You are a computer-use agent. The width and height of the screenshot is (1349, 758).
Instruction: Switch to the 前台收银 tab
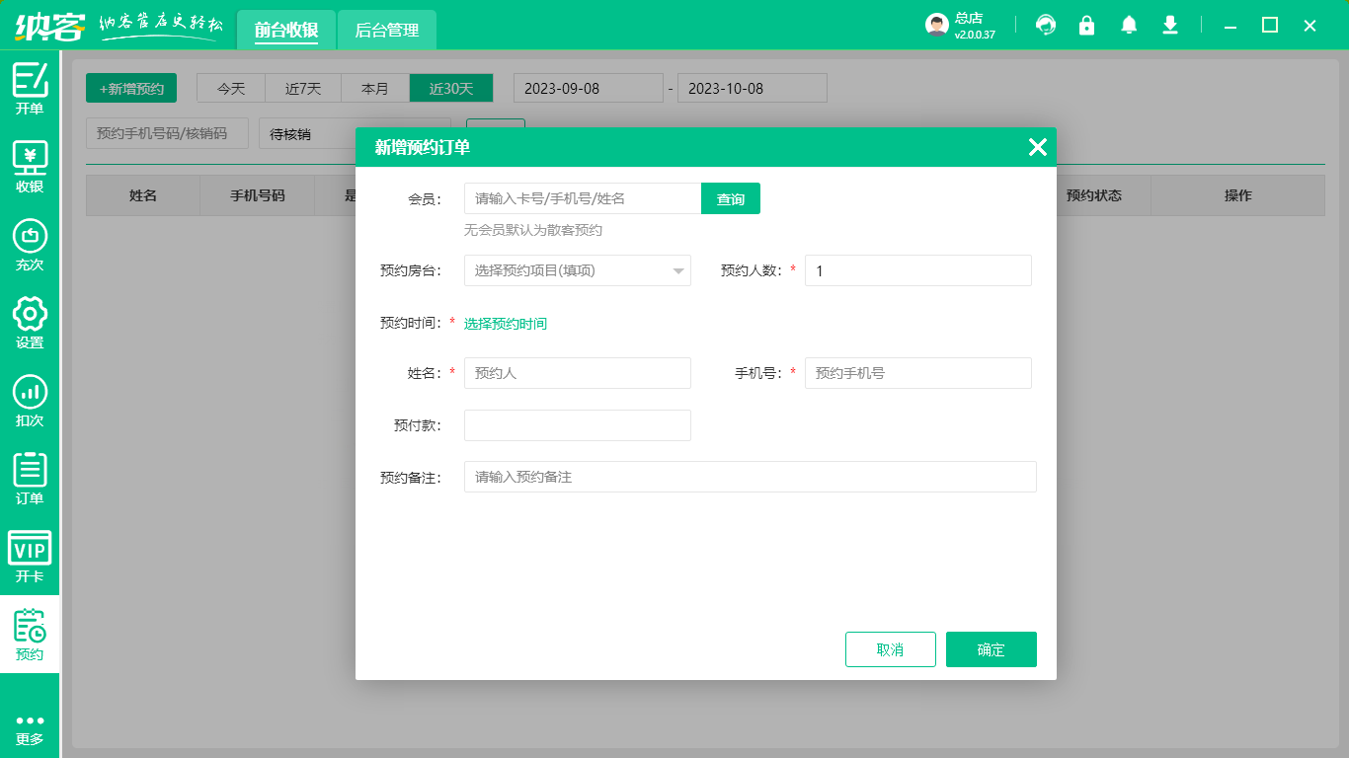tap(285, 31)
